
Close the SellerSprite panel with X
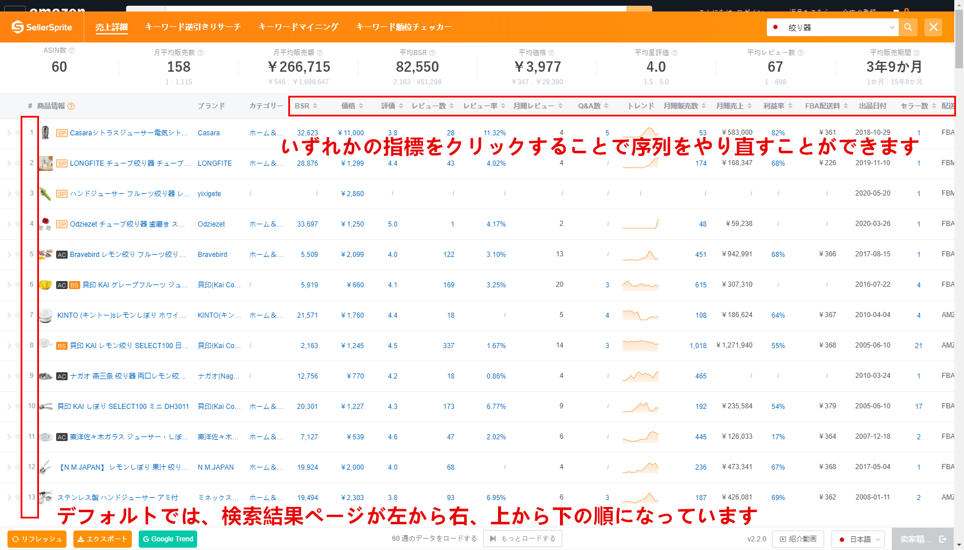933,27
